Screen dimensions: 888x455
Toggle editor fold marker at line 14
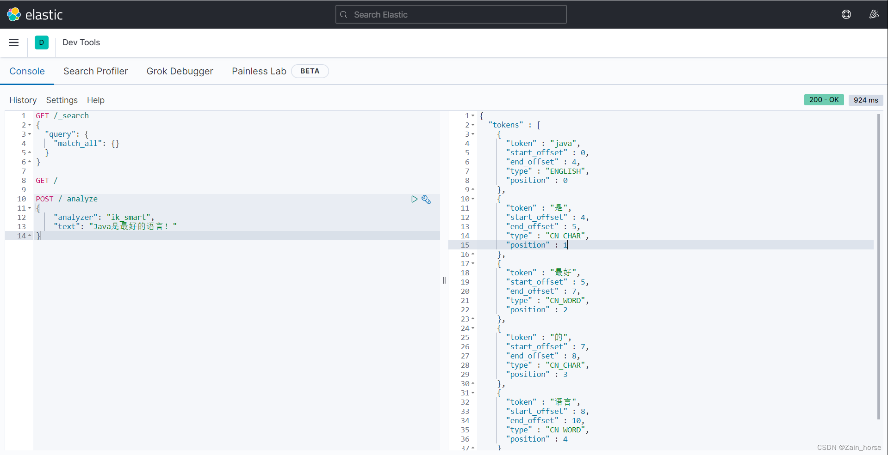pos(30,236)
